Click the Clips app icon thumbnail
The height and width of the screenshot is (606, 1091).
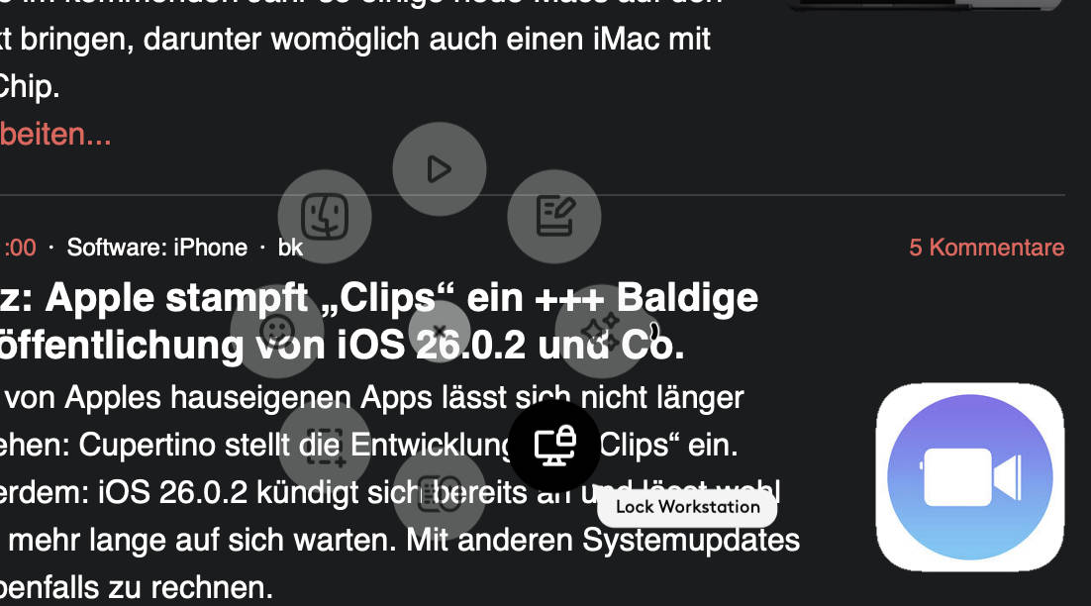(970, 477)
